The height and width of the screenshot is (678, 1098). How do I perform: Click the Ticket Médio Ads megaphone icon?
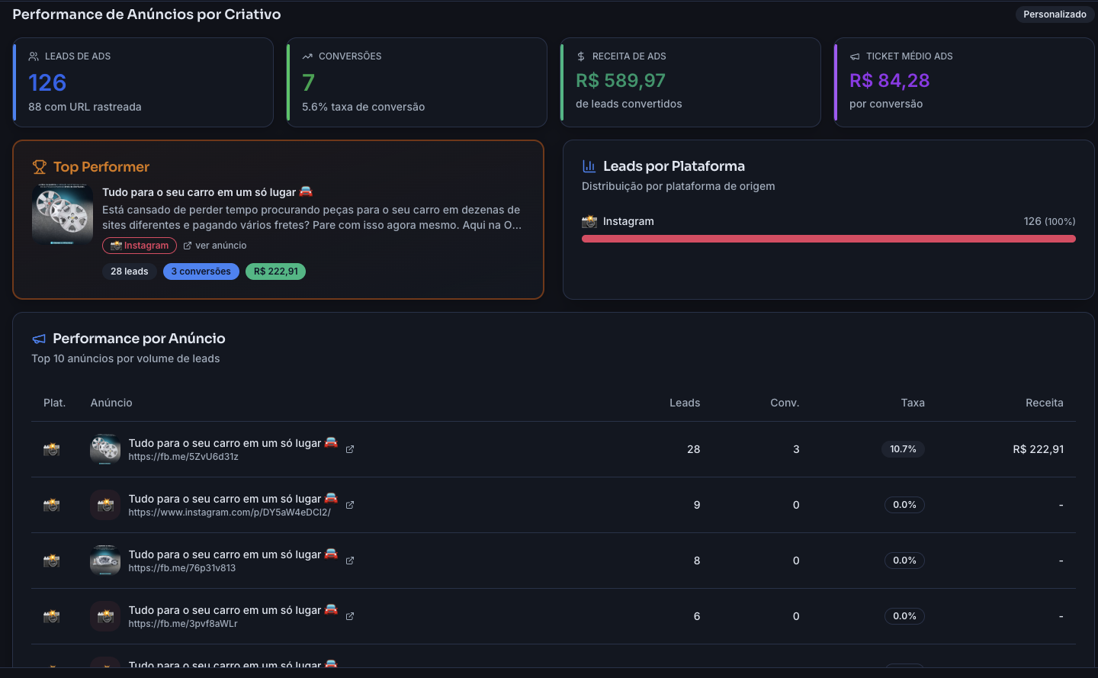point(855,56)
